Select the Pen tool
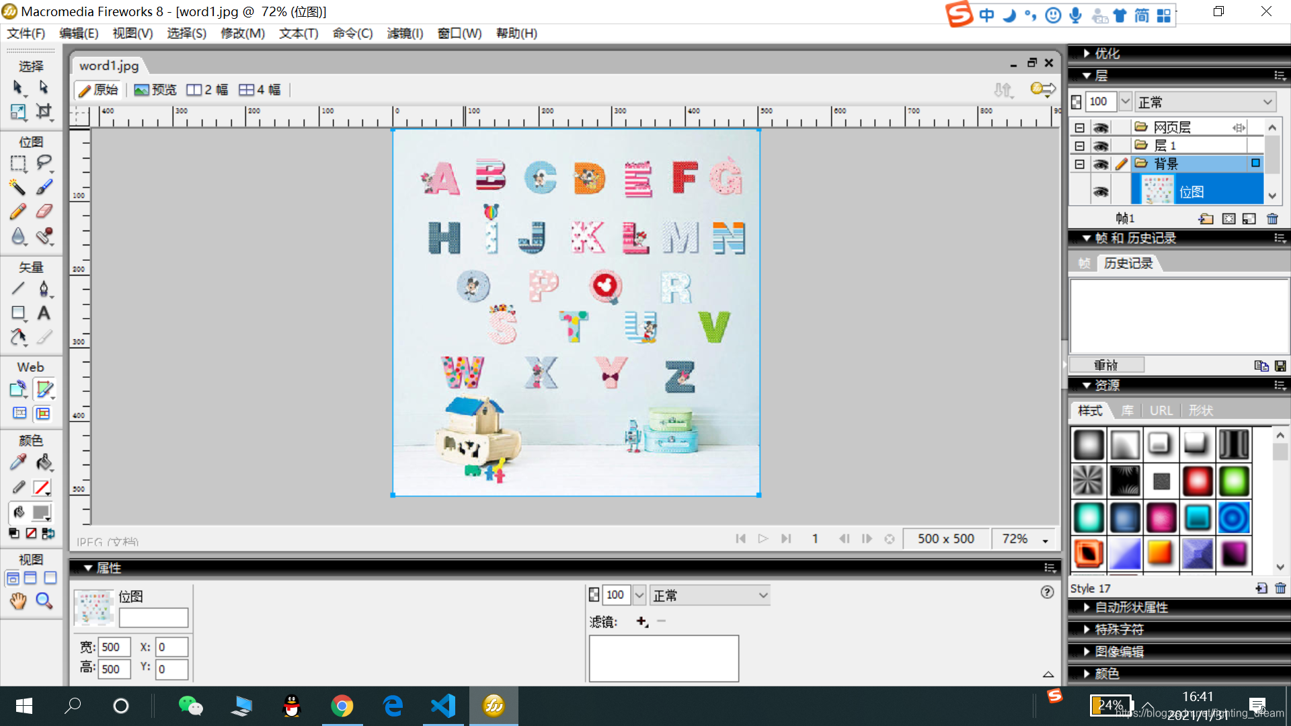The image size is (1291, 726). click(x=44, y=289)
